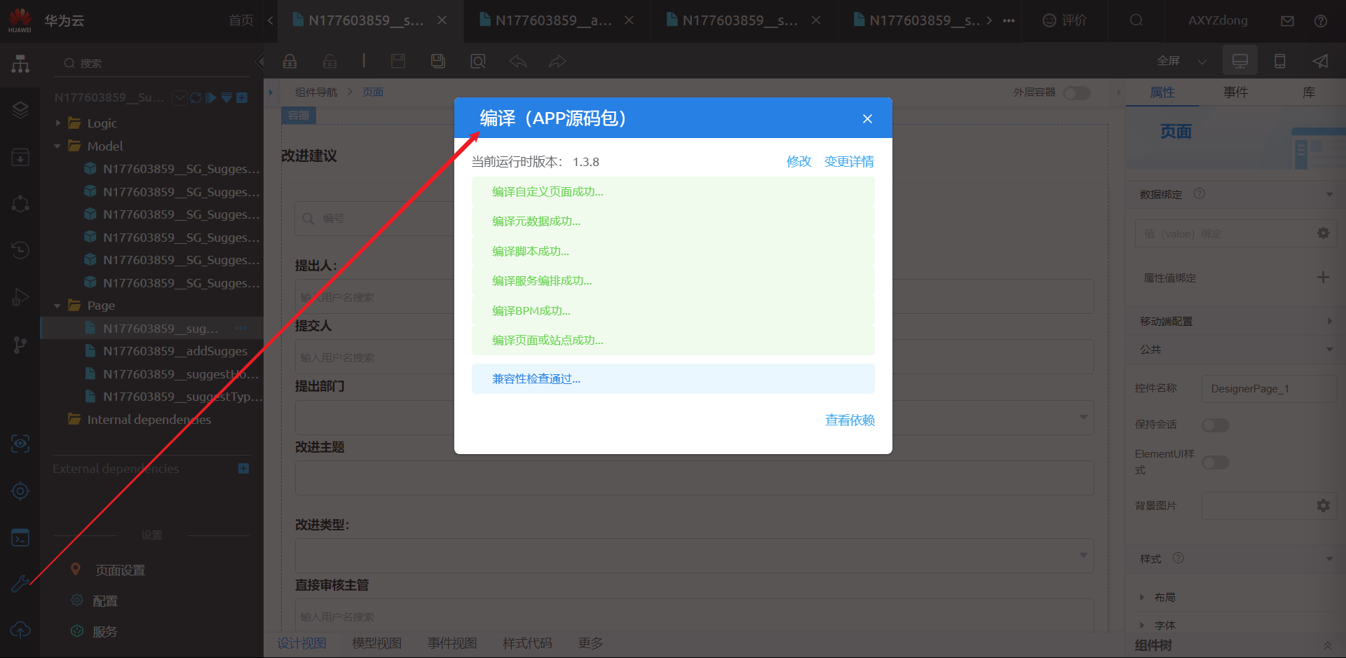Click the 查看依赖 link
The width and height of the screenshot is (1346, 658).
(850, 420)
